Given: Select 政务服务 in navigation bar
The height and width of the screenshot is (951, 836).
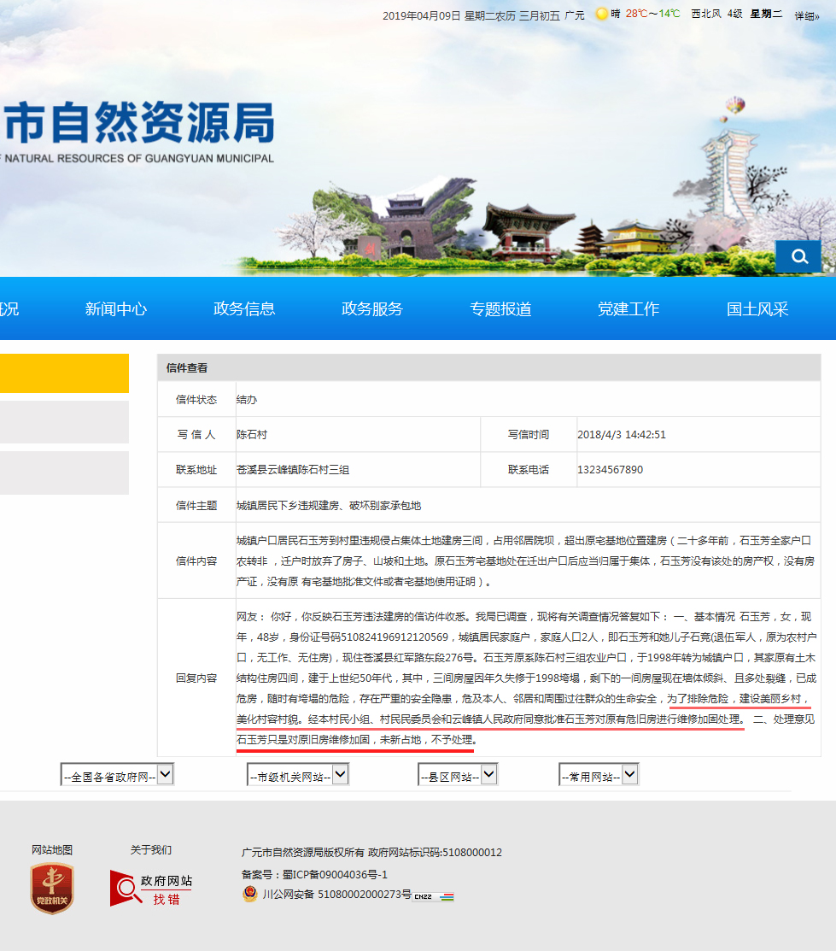Looking at the screenshot, I should [x=372, y=309].
